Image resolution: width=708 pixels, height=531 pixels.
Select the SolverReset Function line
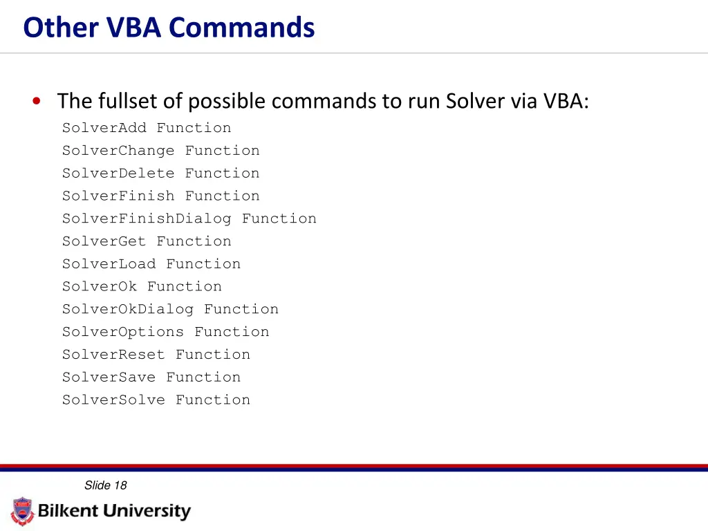156,355
